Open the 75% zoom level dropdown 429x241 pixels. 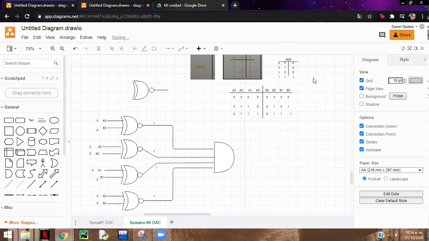(33, 49)
